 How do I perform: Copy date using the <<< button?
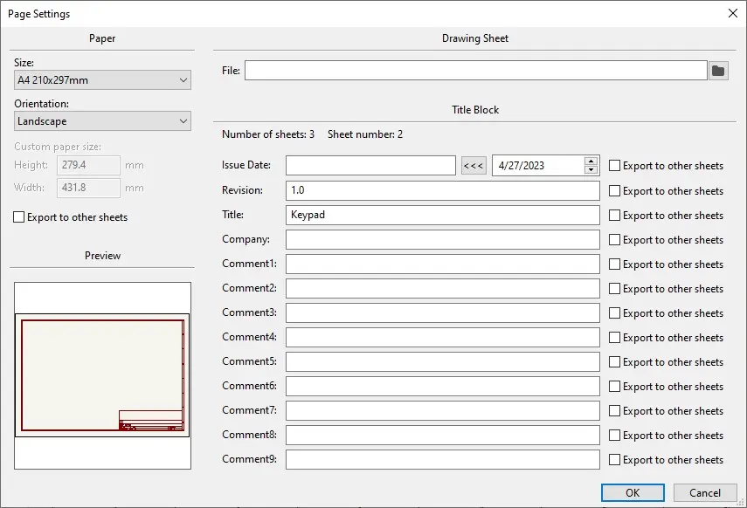[474, 166]
